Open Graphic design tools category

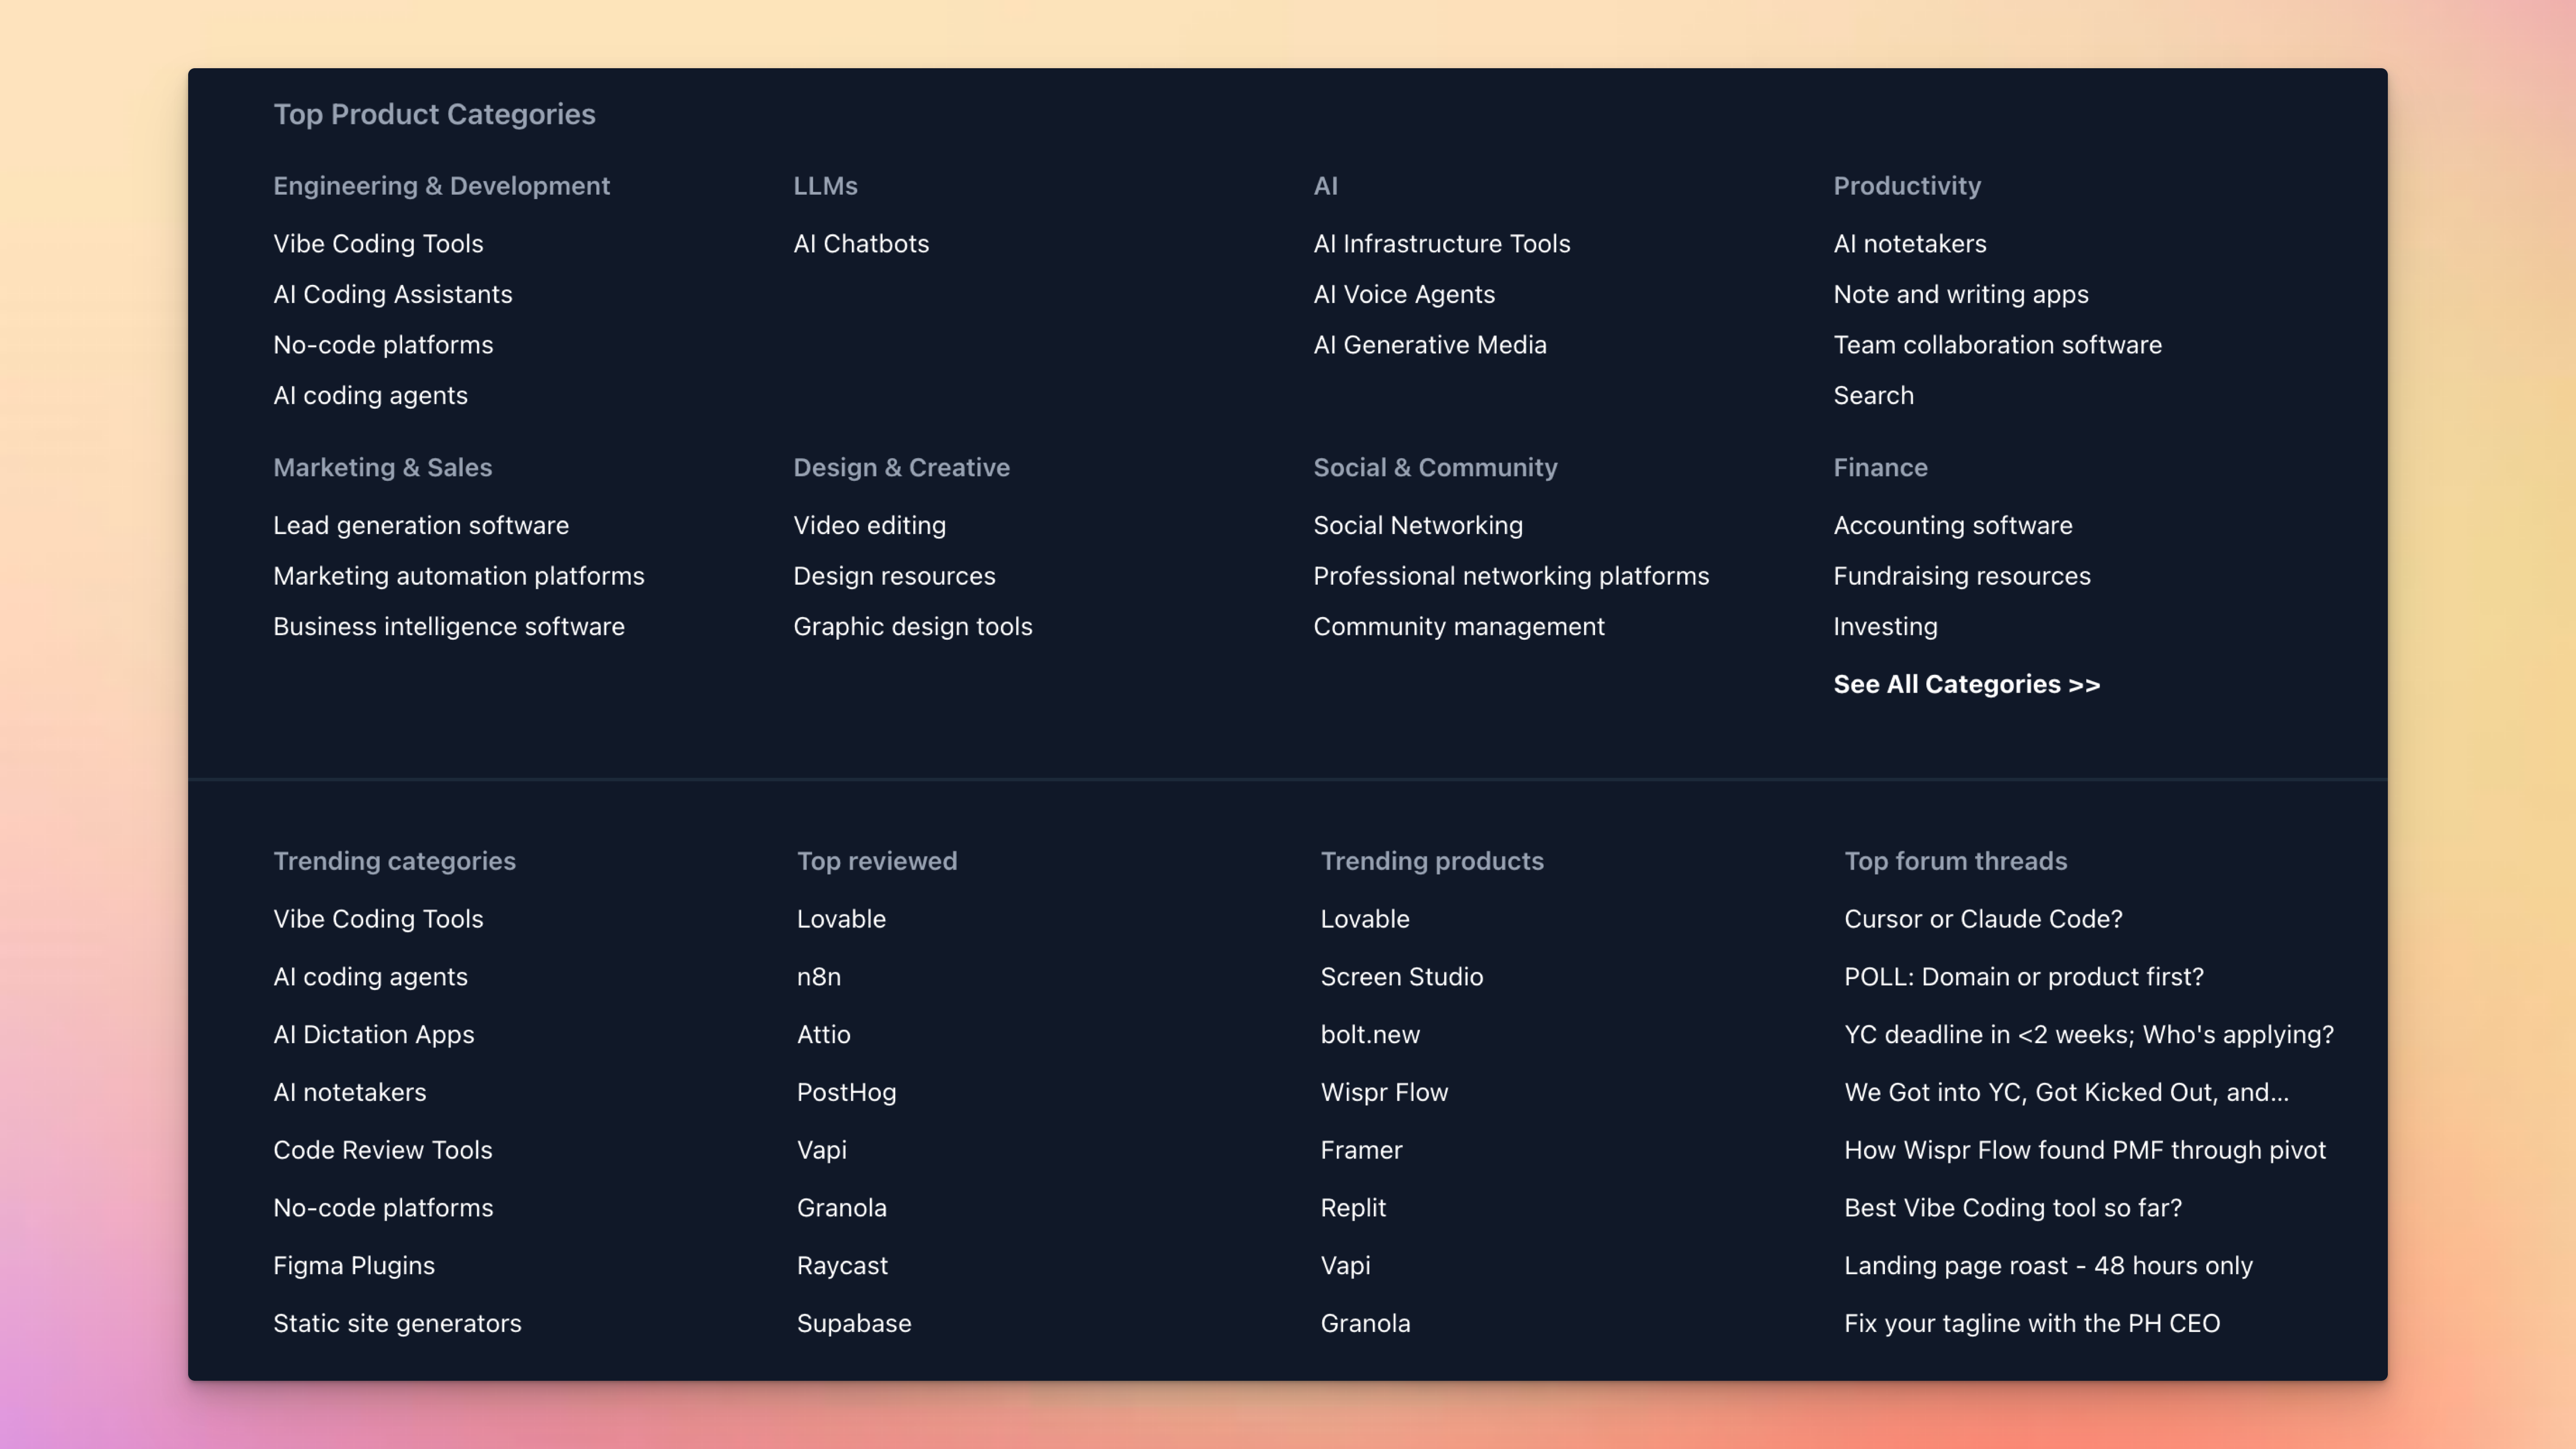pyautogui.click(x=912, y=626)
